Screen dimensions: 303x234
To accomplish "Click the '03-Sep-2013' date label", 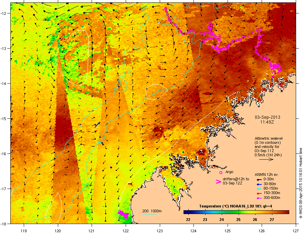I will pyautogui.click(x=267, y=117).
